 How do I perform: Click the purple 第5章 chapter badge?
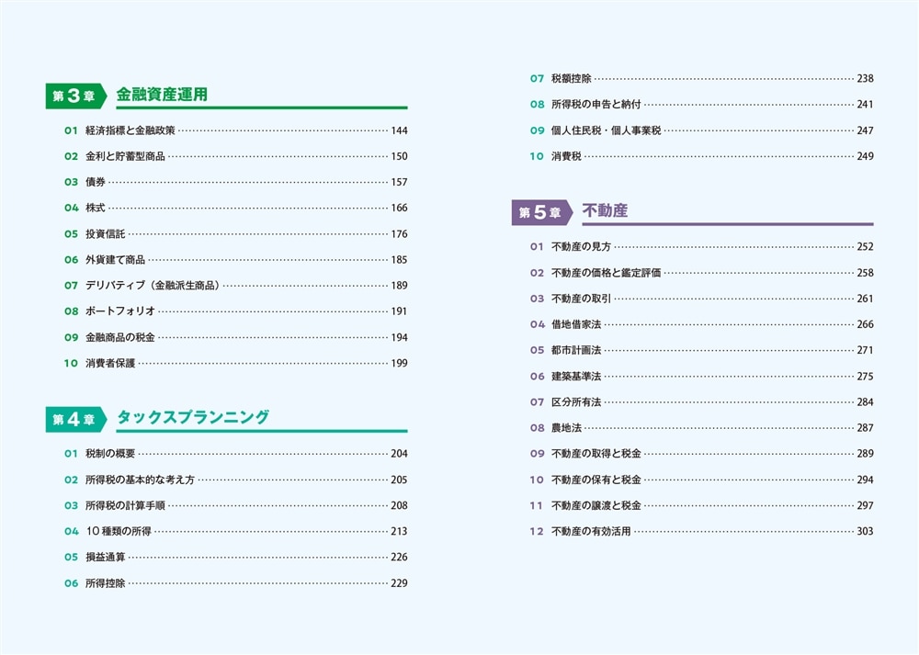pyautogui.click(x=542, y=212)
